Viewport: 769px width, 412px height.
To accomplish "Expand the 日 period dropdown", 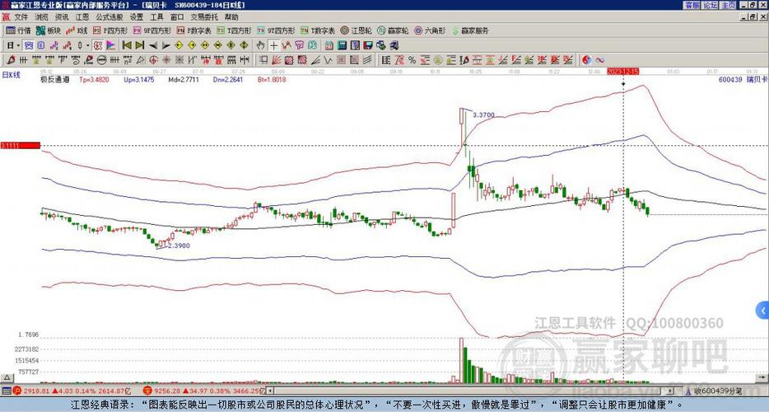I will click(18, 45).
